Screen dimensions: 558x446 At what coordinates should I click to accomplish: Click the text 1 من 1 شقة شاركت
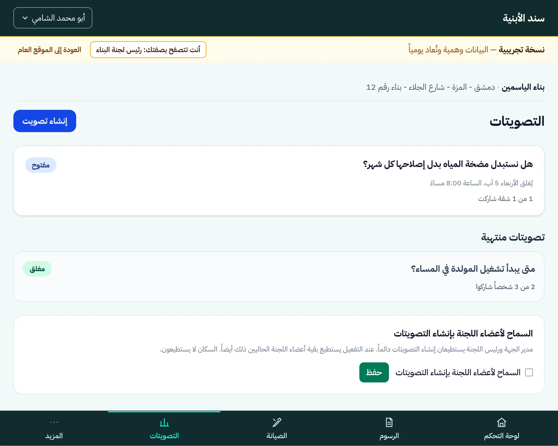coord(506,199)
